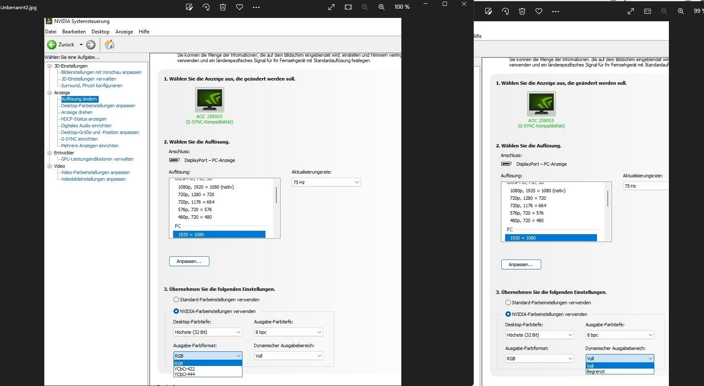This screenshot has width=704, height=386.
Task: Open the Anzeige menu in menu bar
Action: tap(124, 32)
